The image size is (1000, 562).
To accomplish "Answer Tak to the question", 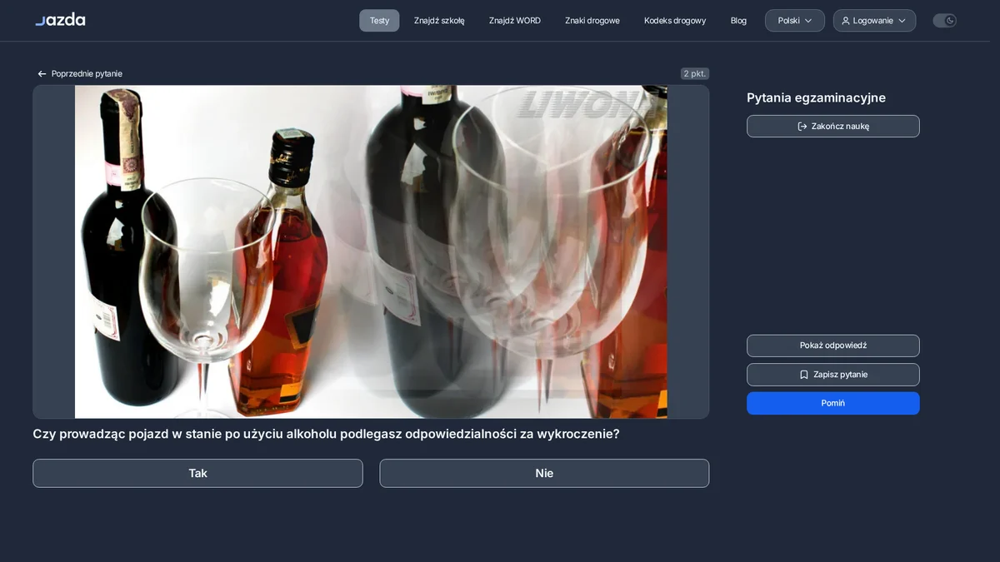I will tap(197, 473).
